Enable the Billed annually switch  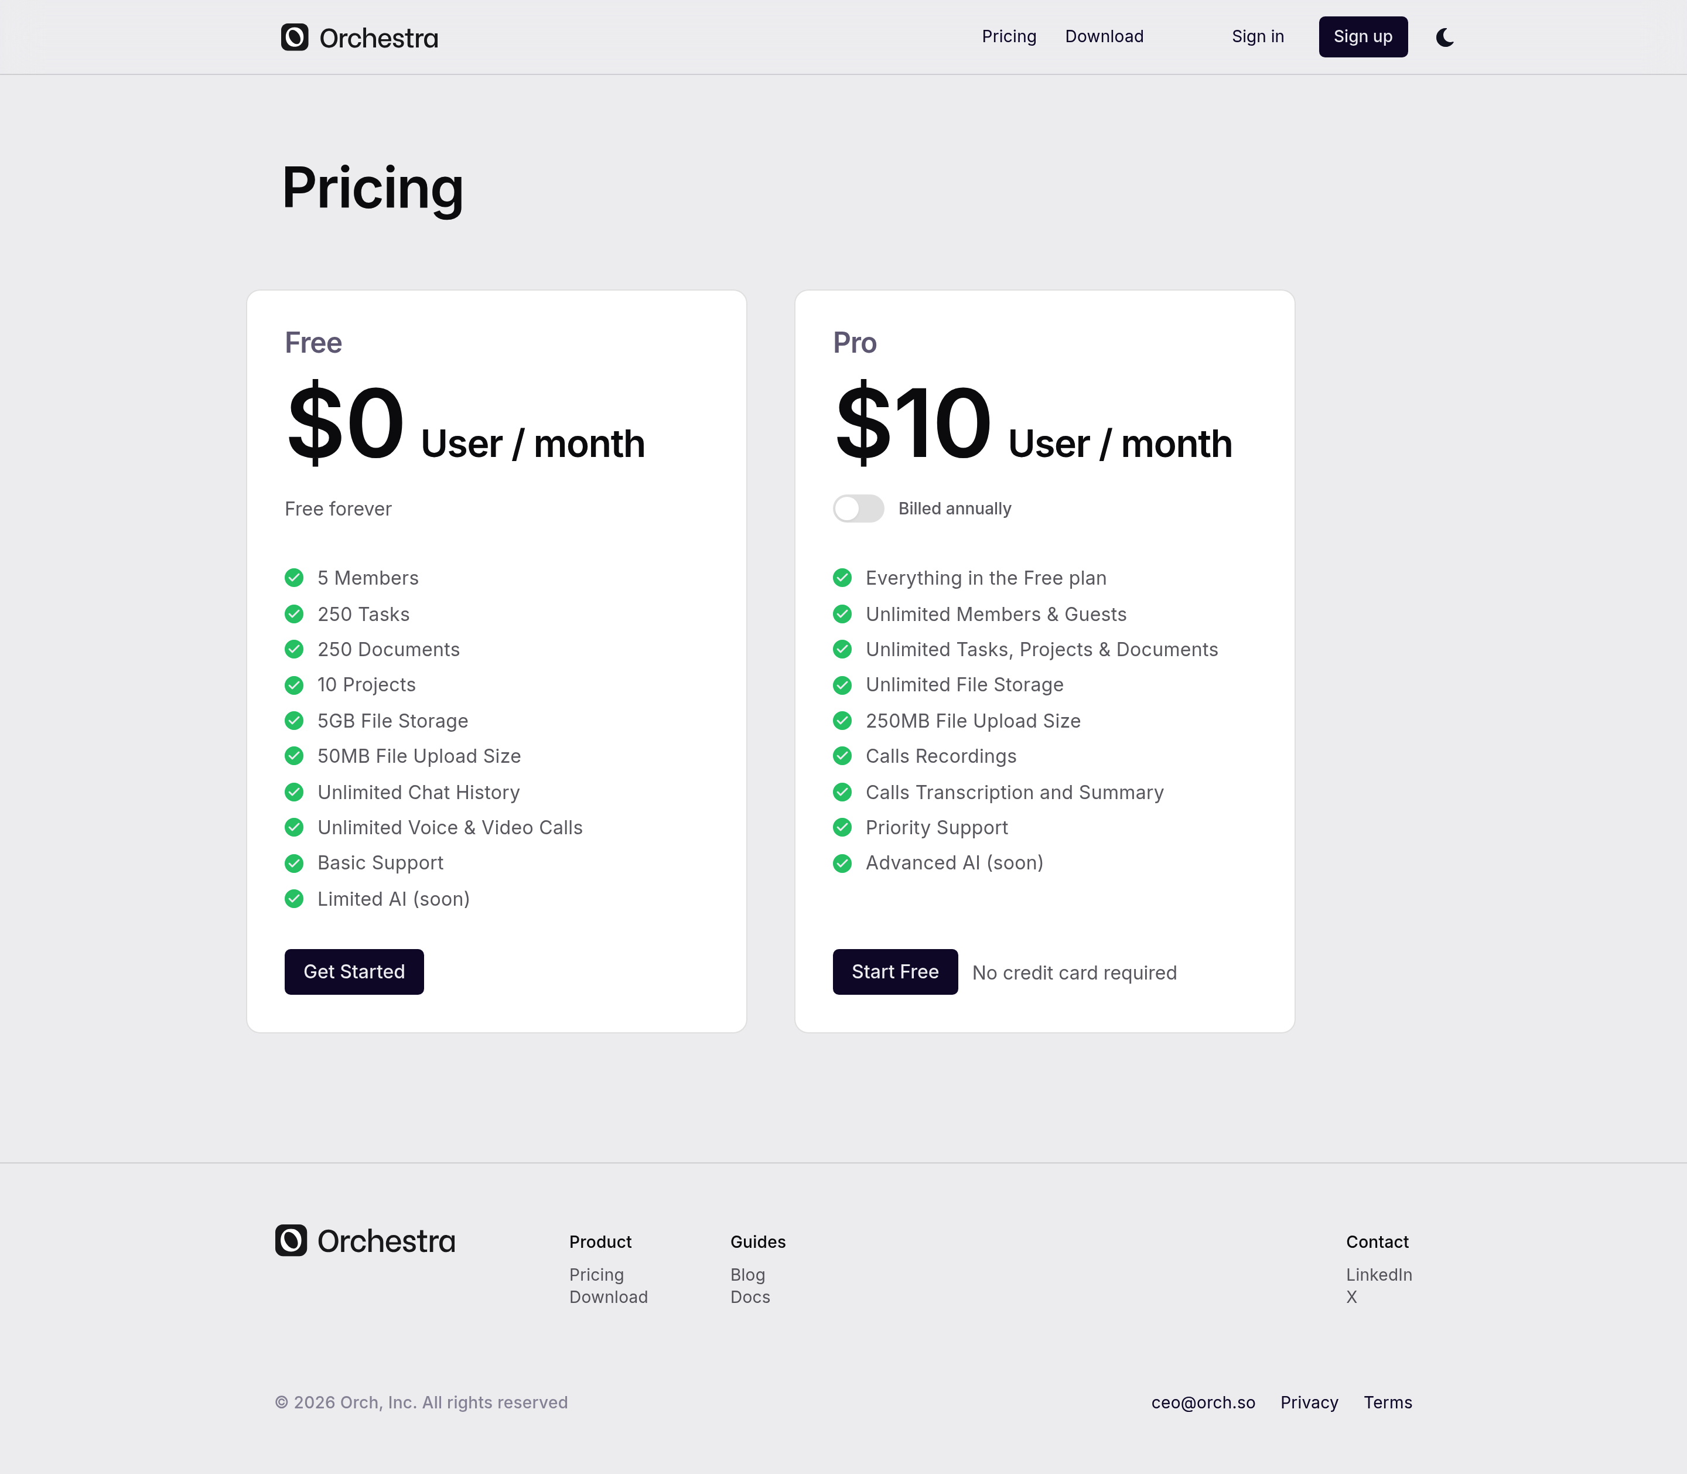coord(858,509)
